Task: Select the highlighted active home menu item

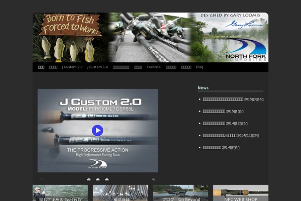Action: coord(41,67)
